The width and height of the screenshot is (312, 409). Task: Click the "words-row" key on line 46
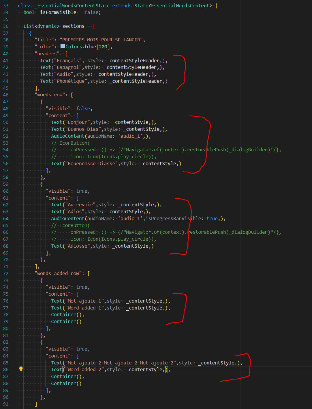coord(50,95)
